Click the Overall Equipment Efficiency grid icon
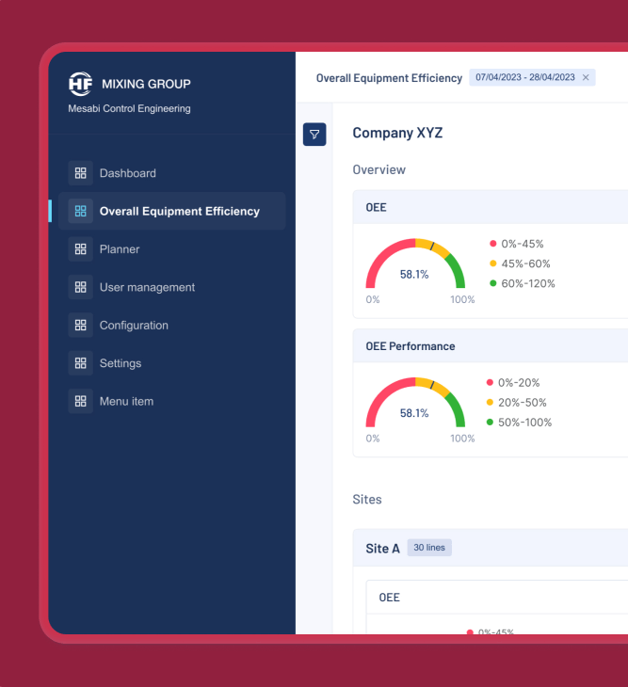This screenshot has height=687, width=628. pos(81,211)
